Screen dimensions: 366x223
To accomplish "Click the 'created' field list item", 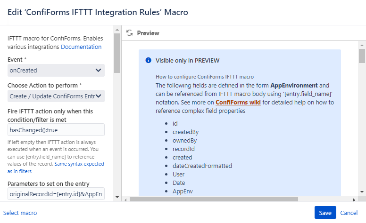I will pos(183,157).
